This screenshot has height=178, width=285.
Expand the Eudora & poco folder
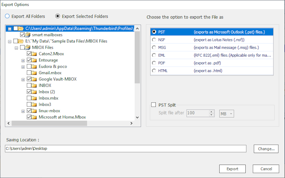[x=23, y=67]
